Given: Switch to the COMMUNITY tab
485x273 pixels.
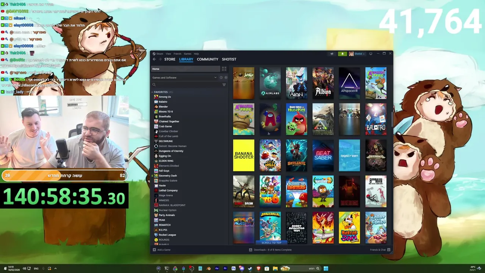Looking at the screenshot, I should click(207, 59).
